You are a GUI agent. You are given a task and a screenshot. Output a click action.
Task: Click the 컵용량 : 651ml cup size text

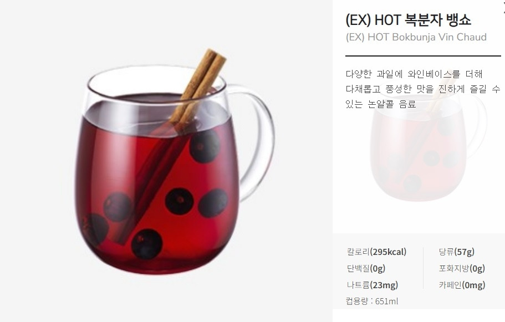tap(371, 301)
